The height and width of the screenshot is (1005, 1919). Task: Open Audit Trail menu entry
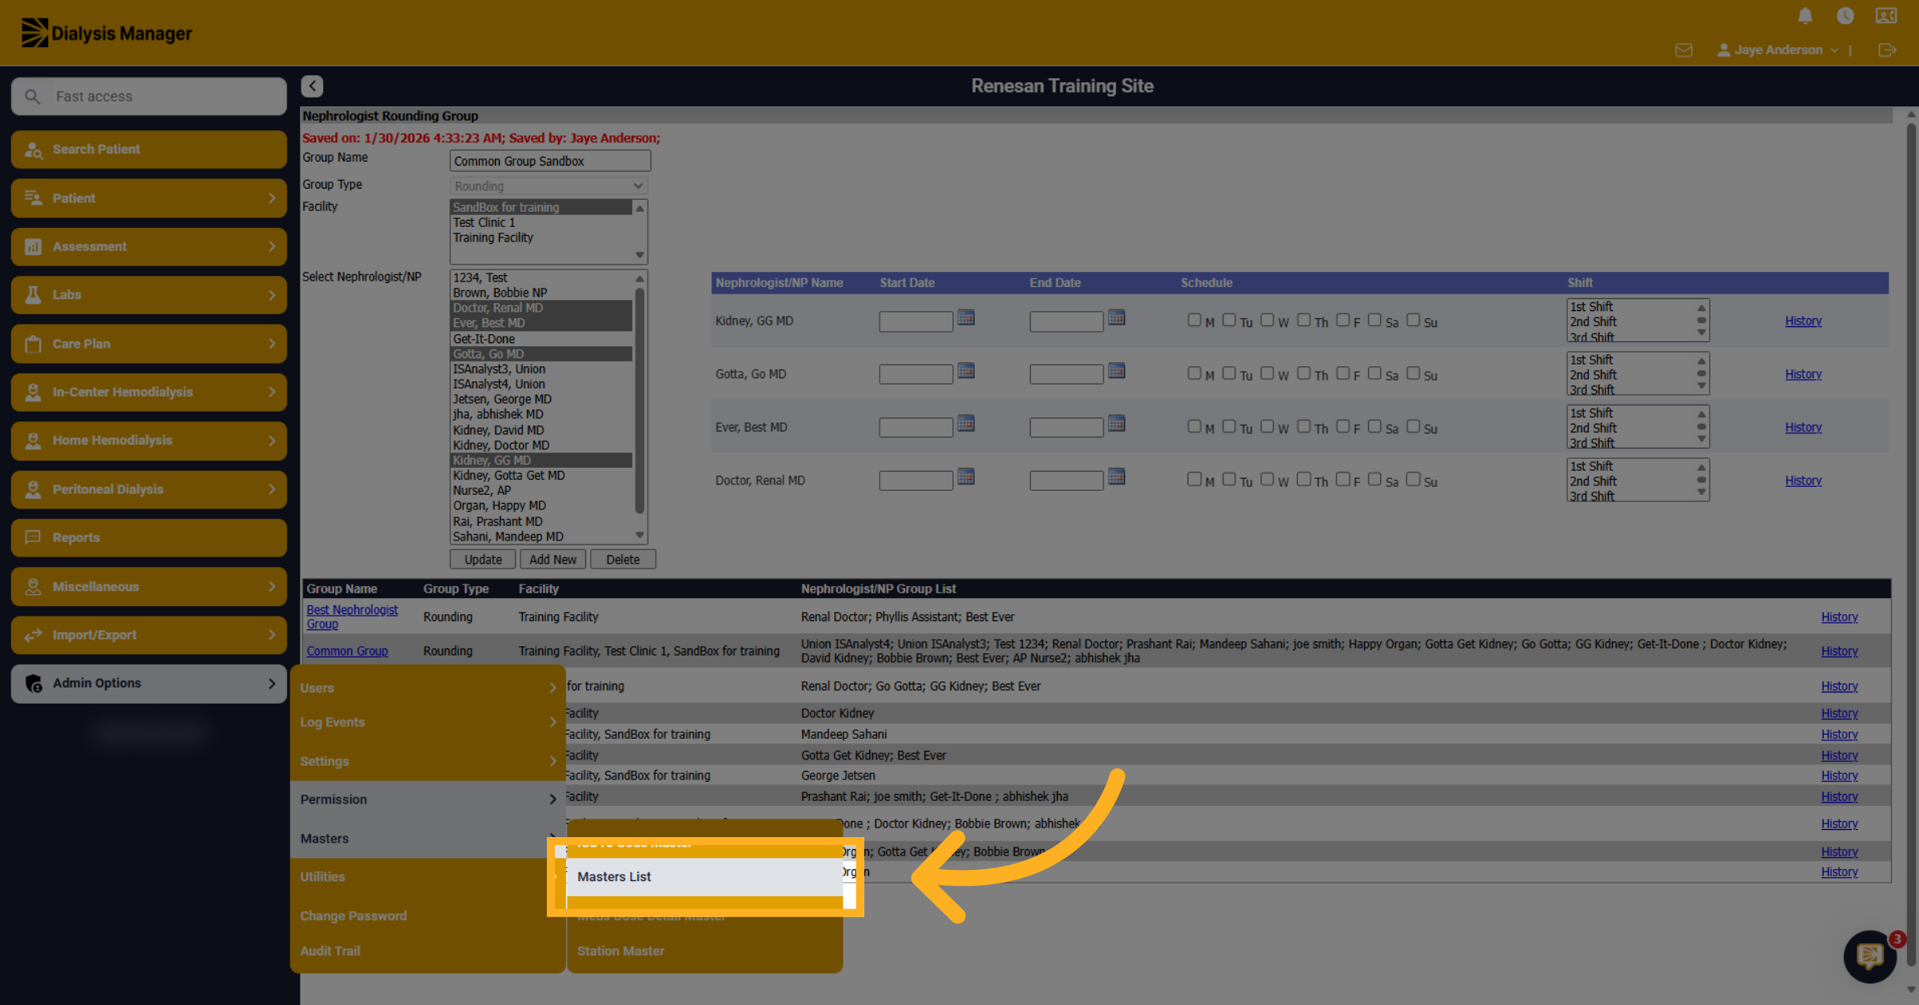428,951
